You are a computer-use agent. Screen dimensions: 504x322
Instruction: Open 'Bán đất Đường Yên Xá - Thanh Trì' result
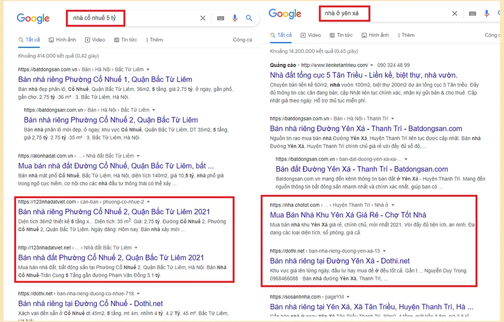tap(362, 169)
